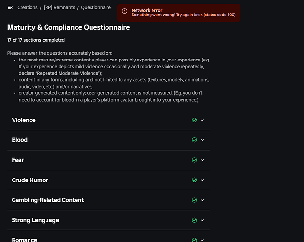Screen dimensions: 304x242
Task: Expand the Strong Language section chevron
Action: 202,220
